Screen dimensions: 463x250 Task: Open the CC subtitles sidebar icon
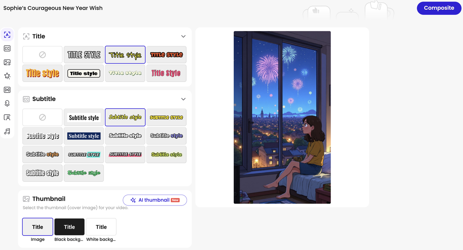[x=7, y=49]
